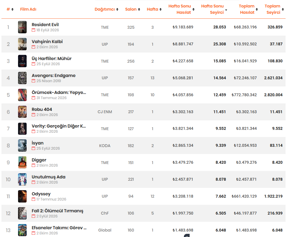Click CJ ENM distributor cell
Viewport: 289px width, 237px height.
[x=105, y=112]
